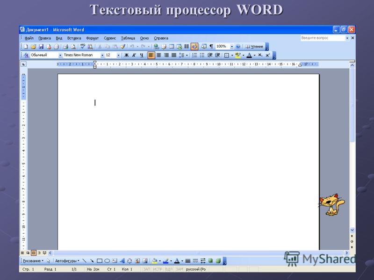Toggle italic (К) formatting
The width and height of the screenshot is (374, 280).
tap(134, 55)
